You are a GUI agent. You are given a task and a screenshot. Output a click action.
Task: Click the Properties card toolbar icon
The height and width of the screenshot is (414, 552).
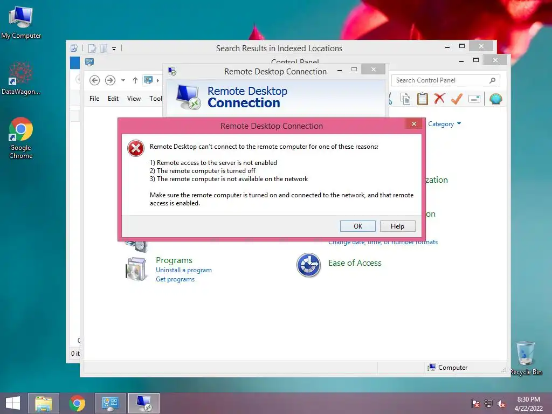pos(474,99)
